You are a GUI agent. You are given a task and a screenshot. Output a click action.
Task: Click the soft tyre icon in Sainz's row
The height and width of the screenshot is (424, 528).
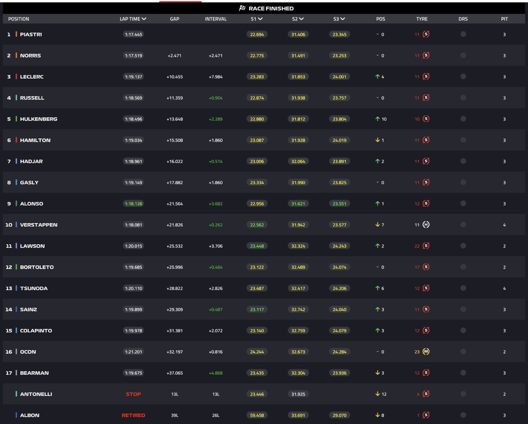pos(426,309)
